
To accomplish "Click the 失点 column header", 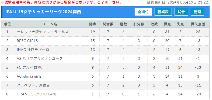I will [180, 24].
